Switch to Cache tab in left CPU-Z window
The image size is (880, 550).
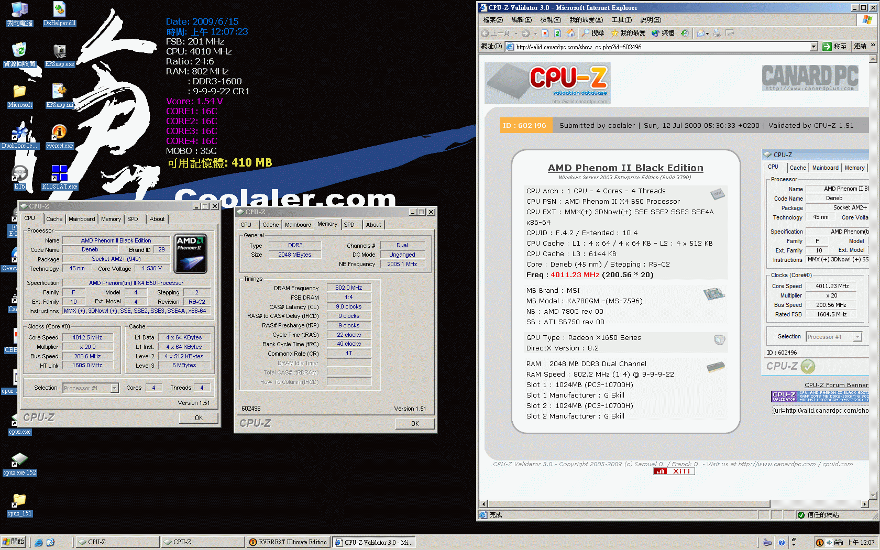point(54,219)
